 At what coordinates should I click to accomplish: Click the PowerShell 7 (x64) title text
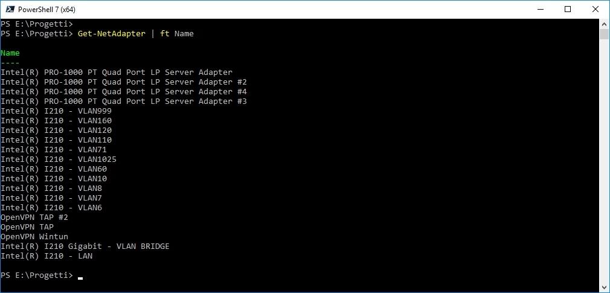[x=47, y=9]
